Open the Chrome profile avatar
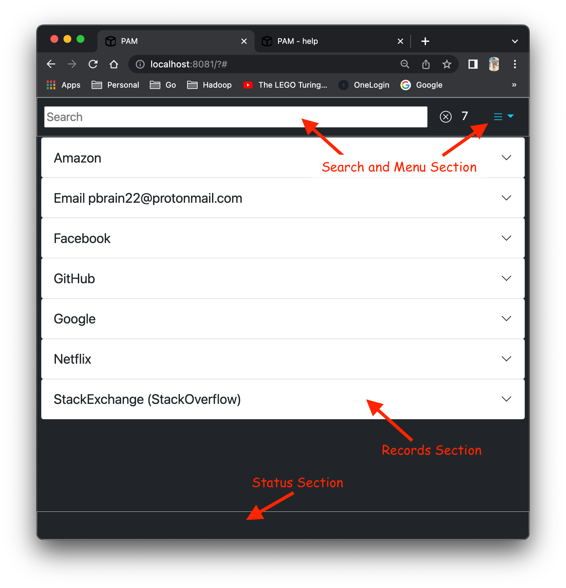Image resolution: width=566 pixels, height=588 pixels. tap(494, 64)
